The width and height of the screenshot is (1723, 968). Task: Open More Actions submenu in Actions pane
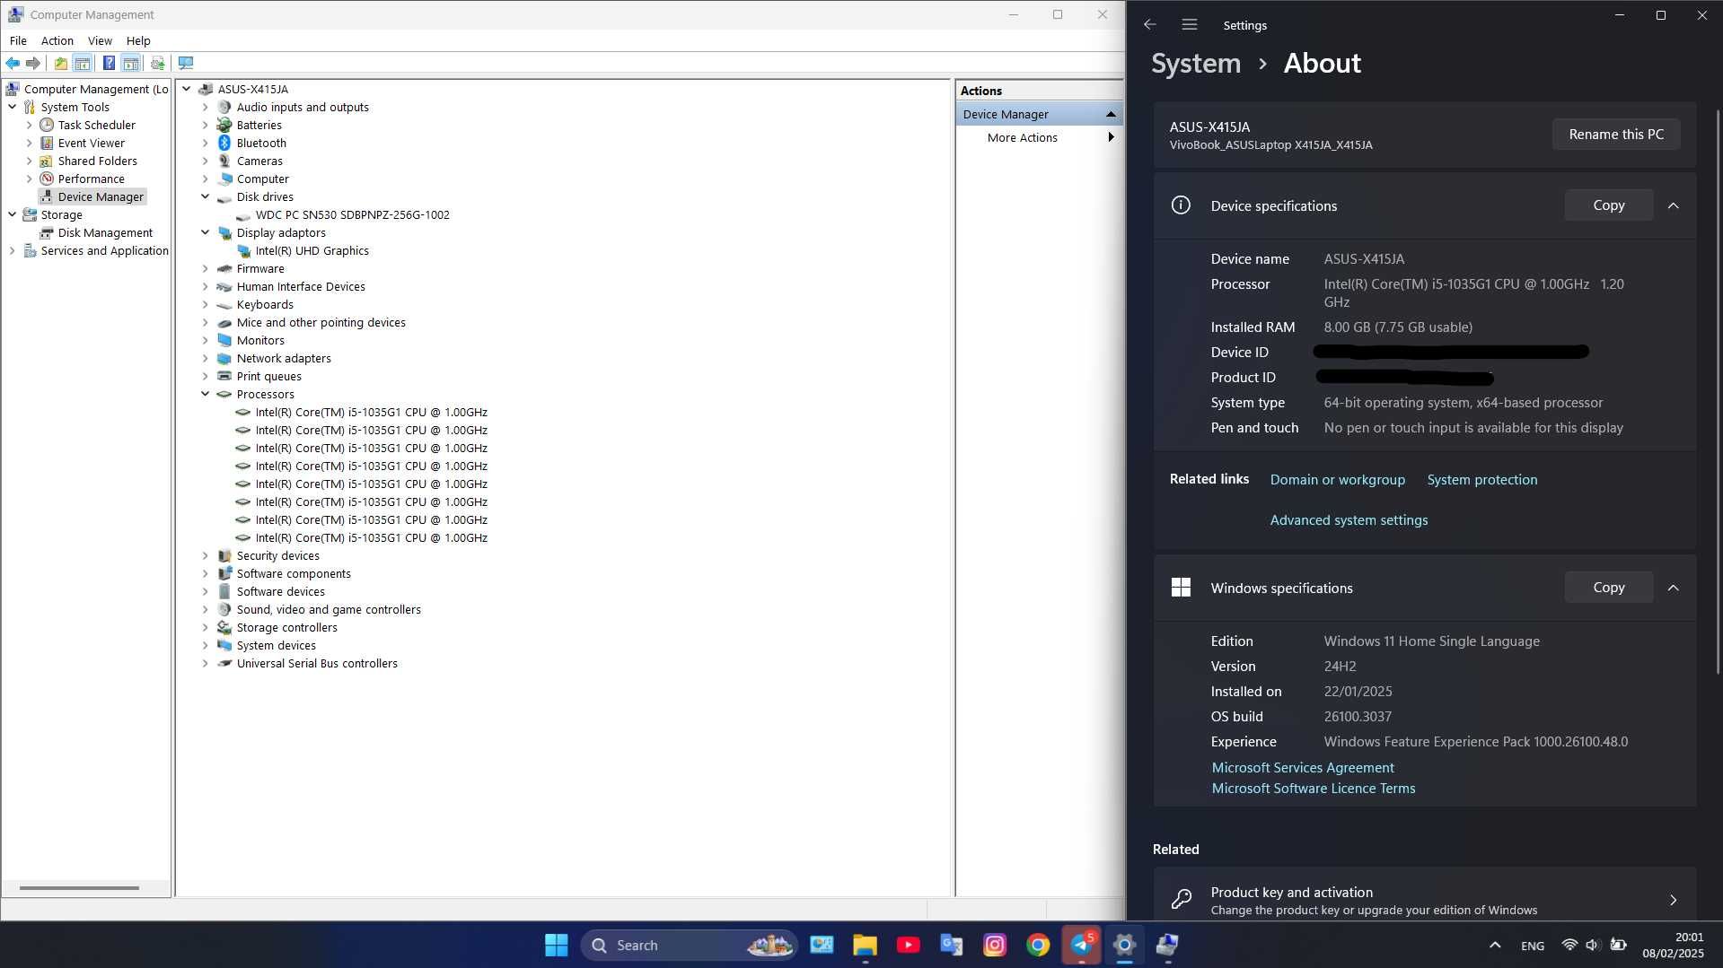click(x=1039, y=137)
